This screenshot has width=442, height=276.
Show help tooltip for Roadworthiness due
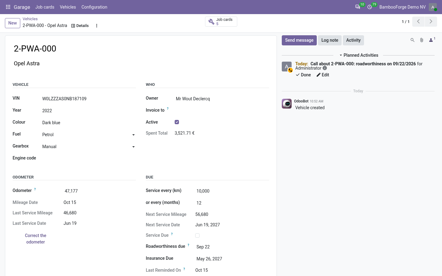pos(188,245)
